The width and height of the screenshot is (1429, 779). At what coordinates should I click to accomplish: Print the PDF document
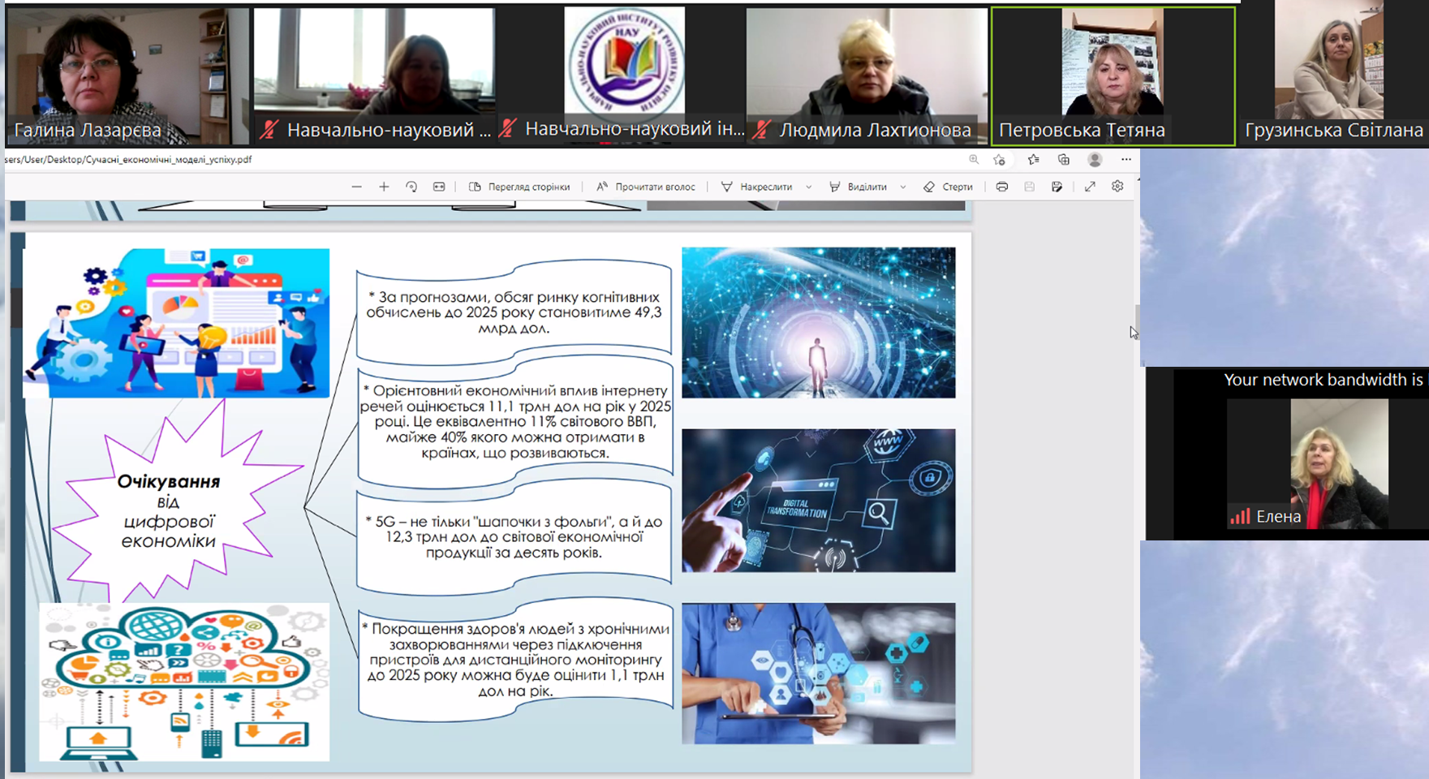[x=1002, y=187]
